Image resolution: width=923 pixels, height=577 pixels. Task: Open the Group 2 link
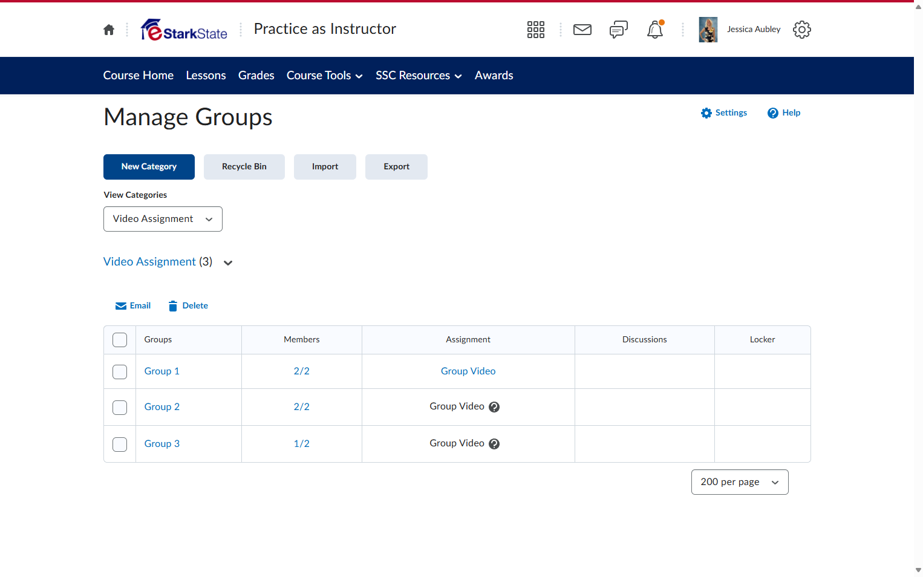point(162,407)
